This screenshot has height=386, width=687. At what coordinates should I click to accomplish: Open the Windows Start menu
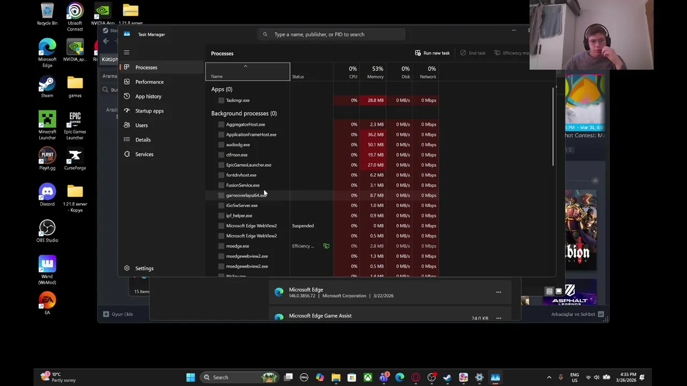click(191, 377)
